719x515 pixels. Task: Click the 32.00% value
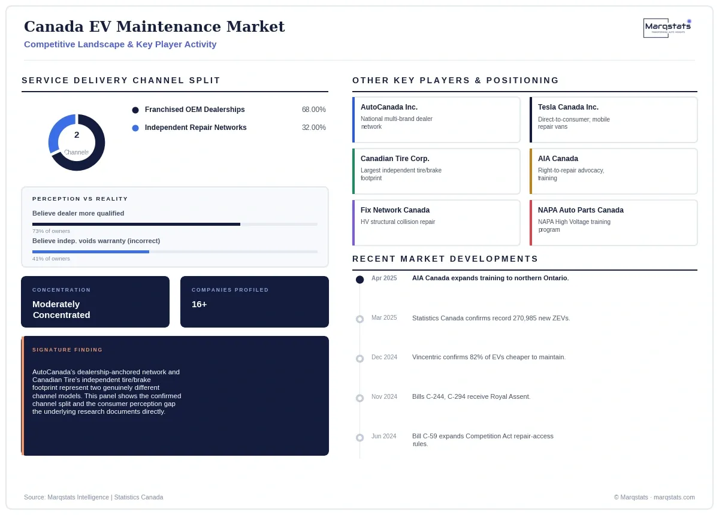(314, 128)
